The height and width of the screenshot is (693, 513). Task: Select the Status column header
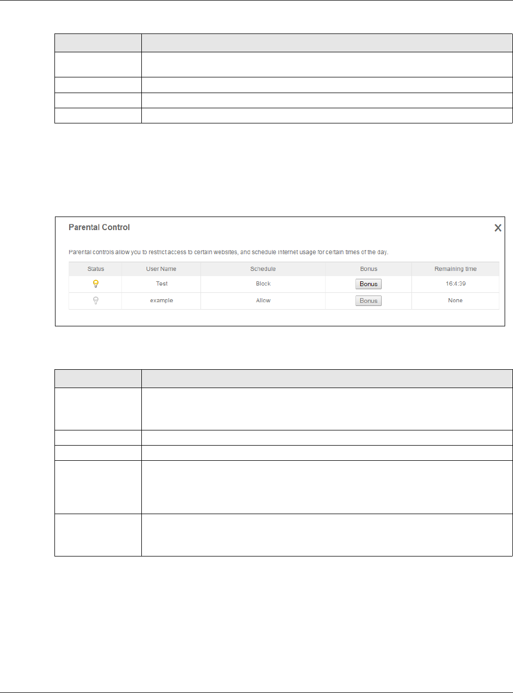point(96,269)
